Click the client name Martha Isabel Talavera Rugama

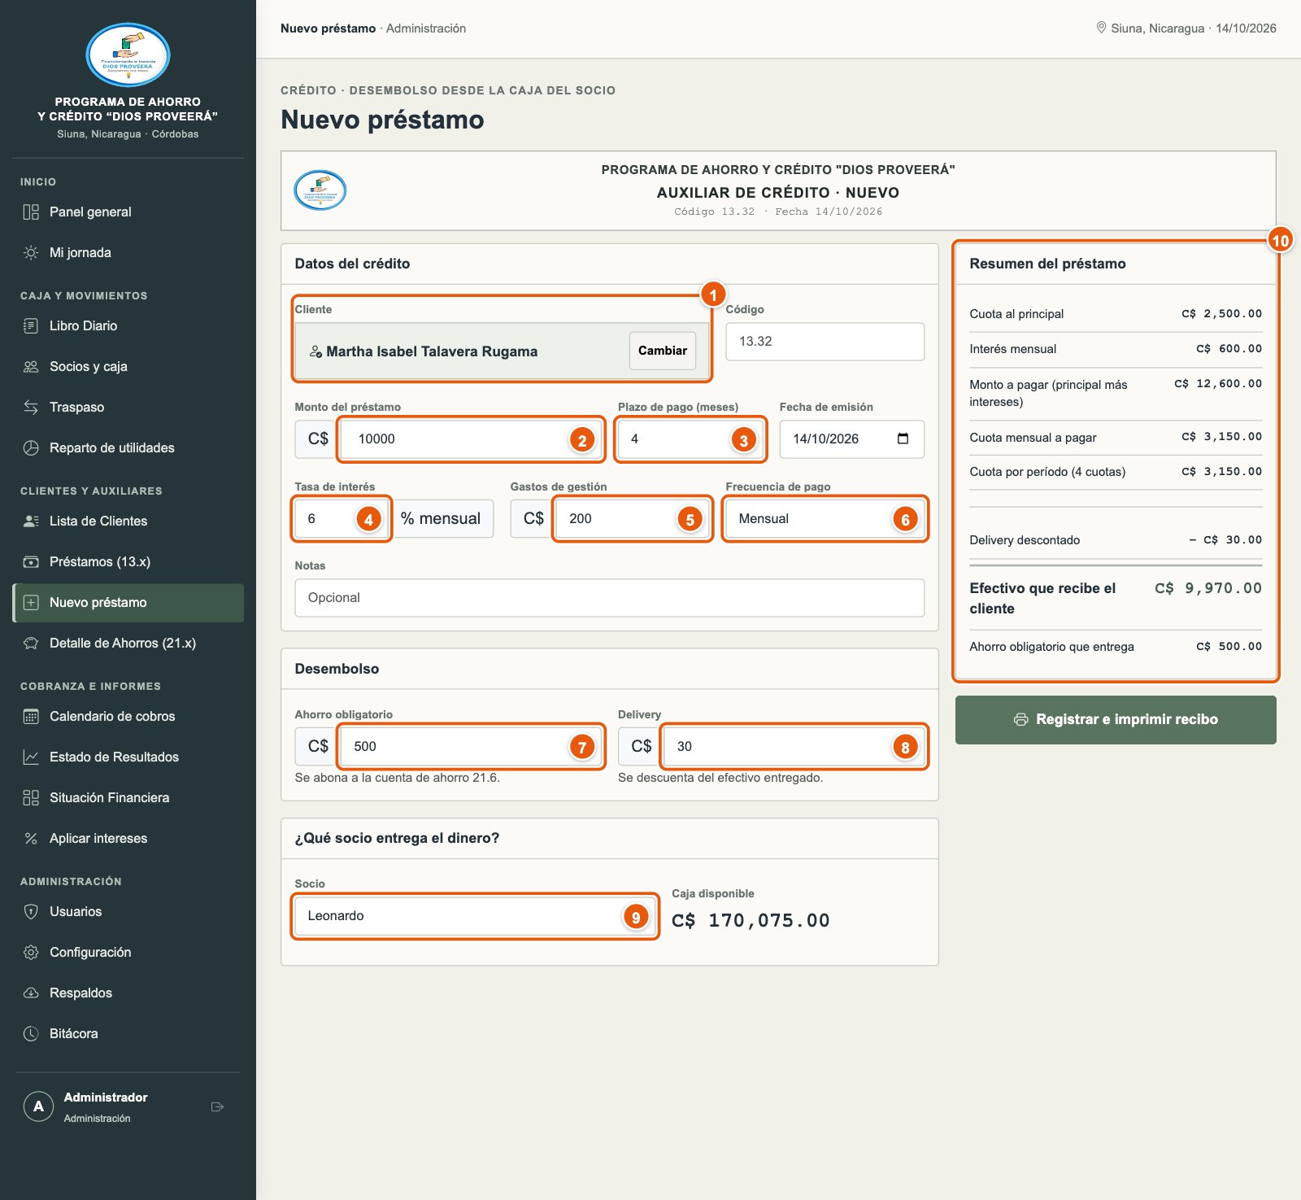[x=432, y=351]
